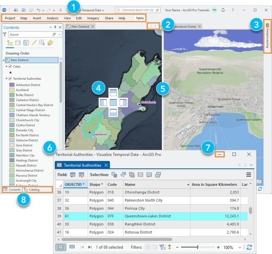
Task: Click the New Project icon in the quick access toolbar
Action: (16, 10)
